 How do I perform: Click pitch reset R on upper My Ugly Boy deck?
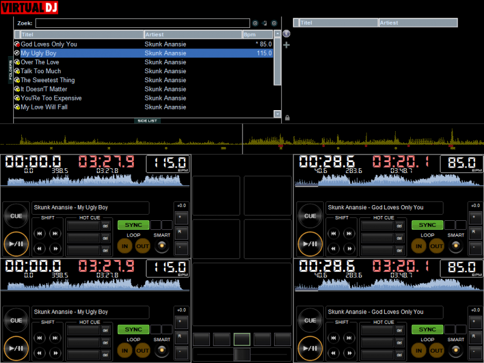click(181, 232)
